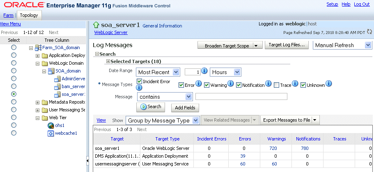Collapse the left navigation pane arrow
Image resolution: width=374 pixels, height=172 pixels.
click(87, 161)
